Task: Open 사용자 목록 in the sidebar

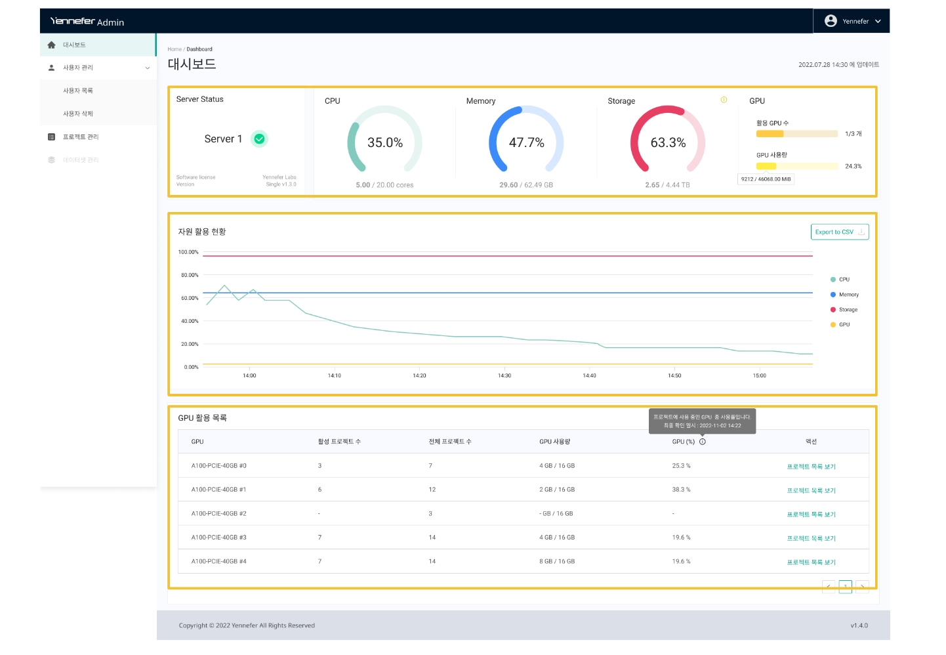Action: point(78,91)
